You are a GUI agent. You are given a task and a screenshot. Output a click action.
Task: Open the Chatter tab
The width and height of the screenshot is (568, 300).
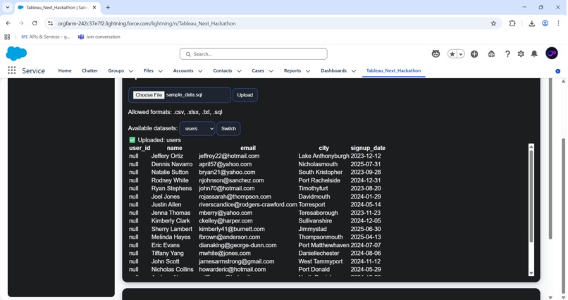point(89,70)
